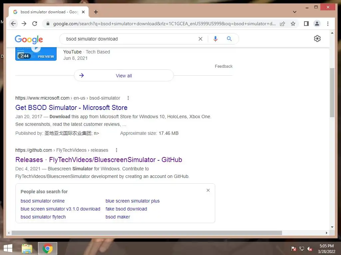Search for bsod simulator flytech
This screenshot has height=255, width=341.
pos(43,217)
